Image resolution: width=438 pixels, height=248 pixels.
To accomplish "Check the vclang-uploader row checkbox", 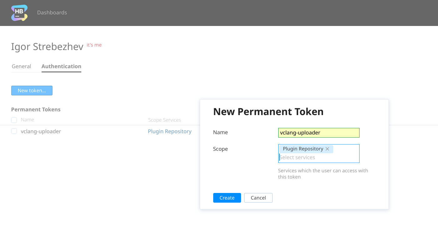I will click(x=14, y=131).
